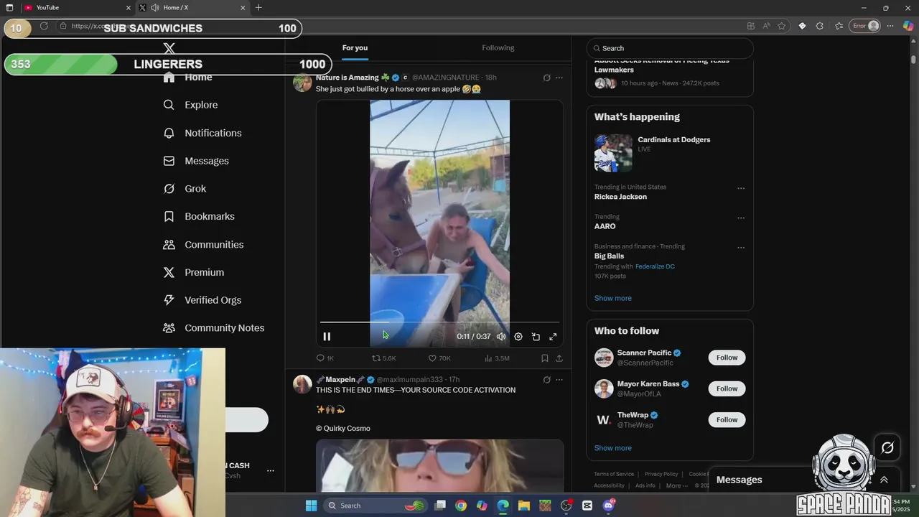Open Communities in the sidebar
Image resolution: width=919 pixels, height=517 pixels.
point(203,244)
